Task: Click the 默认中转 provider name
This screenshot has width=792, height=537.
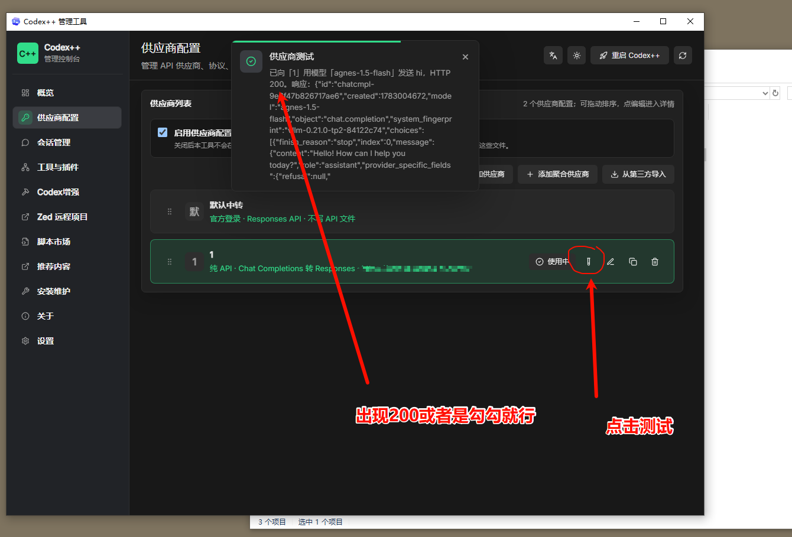Action: click(226, 205)
